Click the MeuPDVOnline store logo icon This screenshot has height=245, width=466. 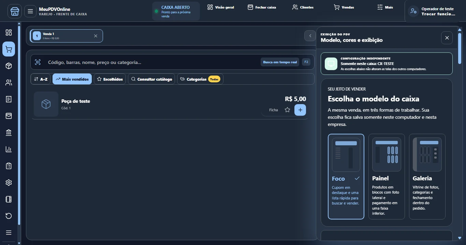point(15,12)
